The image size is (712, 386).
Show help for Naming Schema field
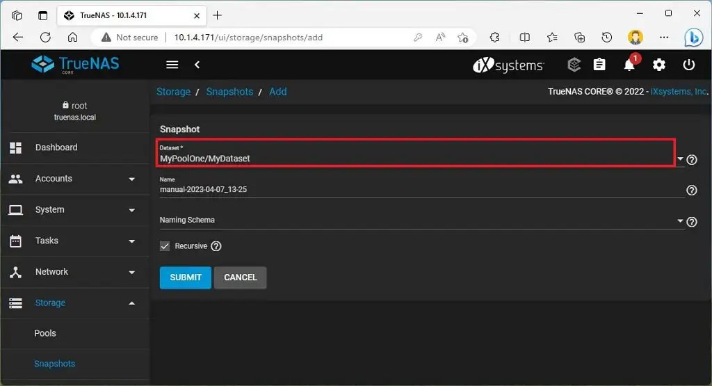click(692, 222)
